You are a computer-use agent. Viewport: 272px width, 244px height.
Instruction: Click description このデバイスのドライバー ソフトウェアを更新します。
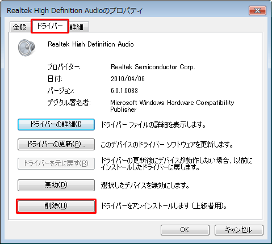tap(167, 145)
